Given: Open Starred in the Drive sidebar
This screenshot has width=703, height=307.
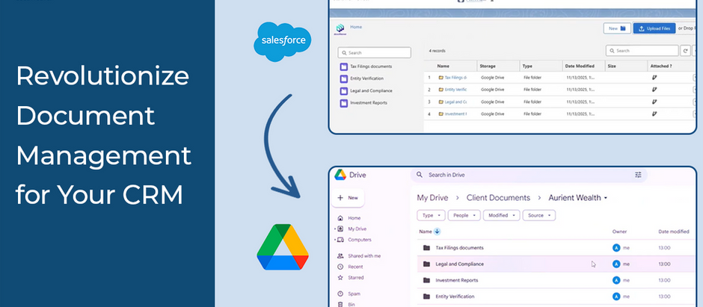Looking at the screenshot, I should [351, 277].
